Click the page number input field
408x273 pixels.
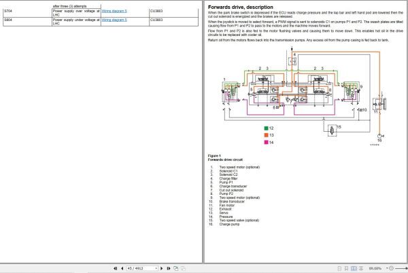(141, 268)
